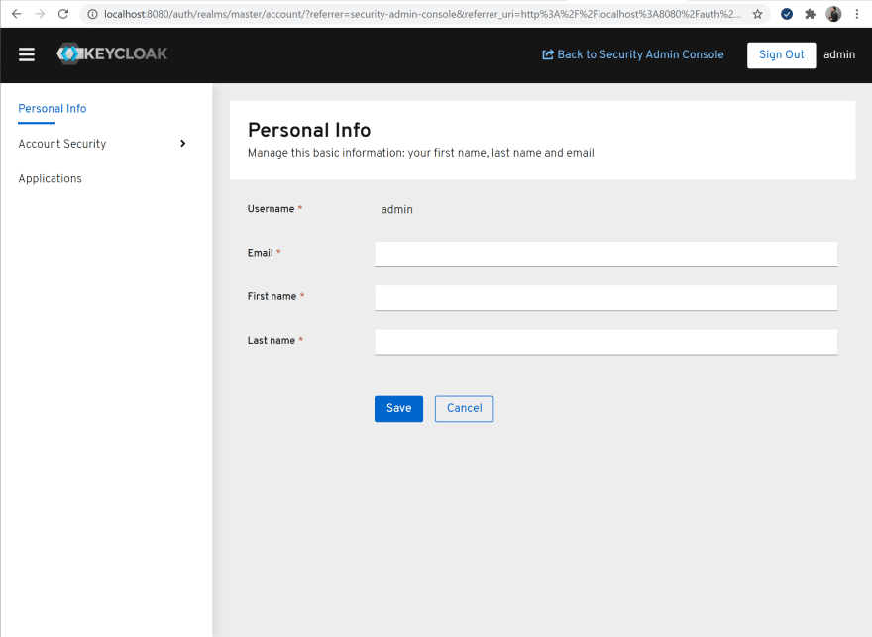Click the 'Manage this basic information' description
872x637 pixels.
click(421, 153)
